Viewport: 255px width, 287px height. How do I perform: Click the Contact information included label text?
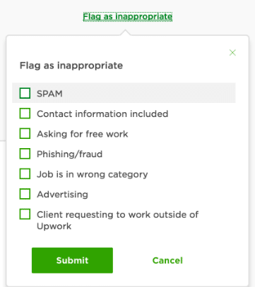click(x=102, y=114)
